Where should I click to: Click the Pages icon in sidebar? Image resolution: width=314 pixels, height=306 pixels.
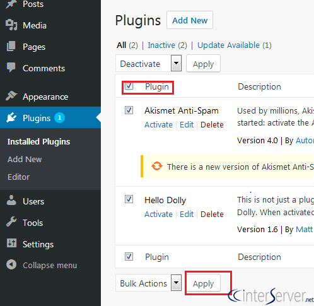point(11,46)
